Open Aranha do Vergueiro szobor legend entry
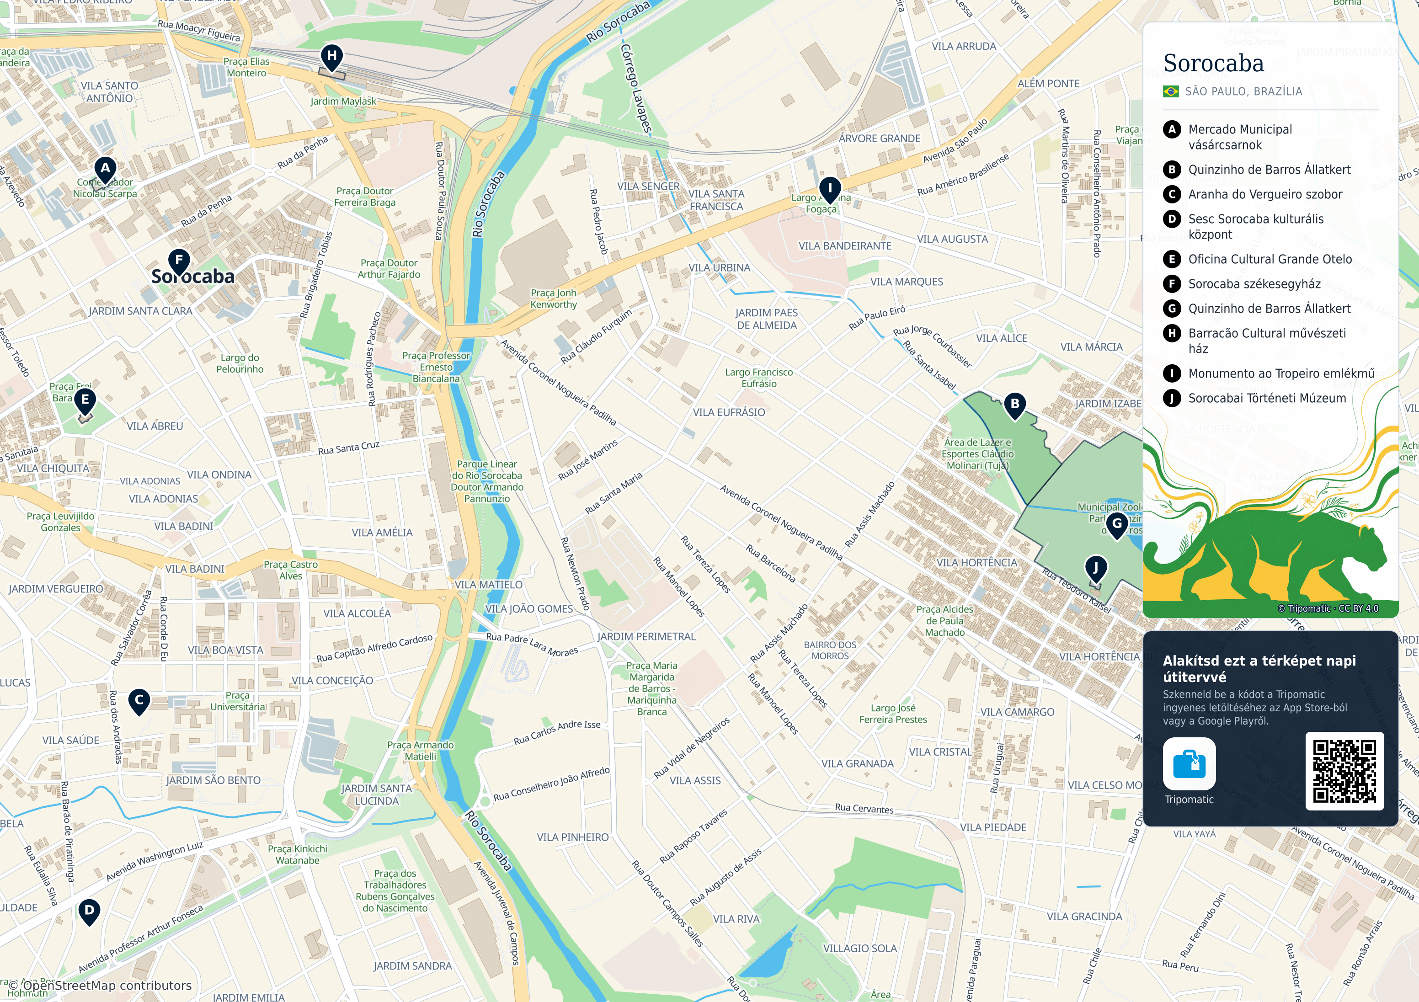The image size is (1419, 1002). (1265, 195)
